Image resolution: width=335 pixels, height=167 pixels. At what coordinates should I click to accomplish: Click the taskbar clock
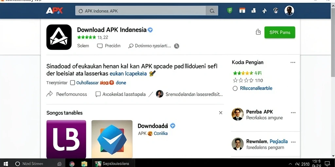coord(316,163)
